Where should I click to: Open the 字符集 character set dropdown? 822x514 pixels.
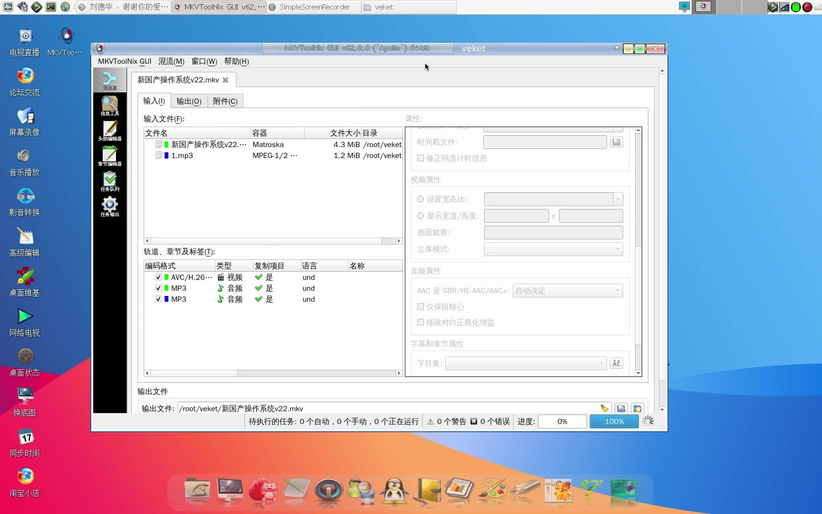526,363
